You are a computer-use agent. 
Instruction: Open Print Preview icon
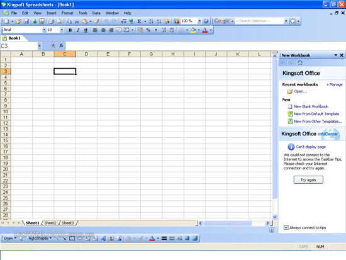click(59, 21)
